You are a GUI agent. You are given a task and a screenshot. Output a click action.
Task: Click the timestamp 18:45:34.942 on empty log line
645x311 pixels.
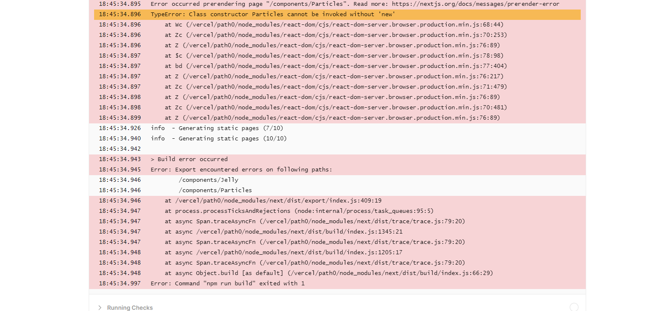[x=120, y=149]
